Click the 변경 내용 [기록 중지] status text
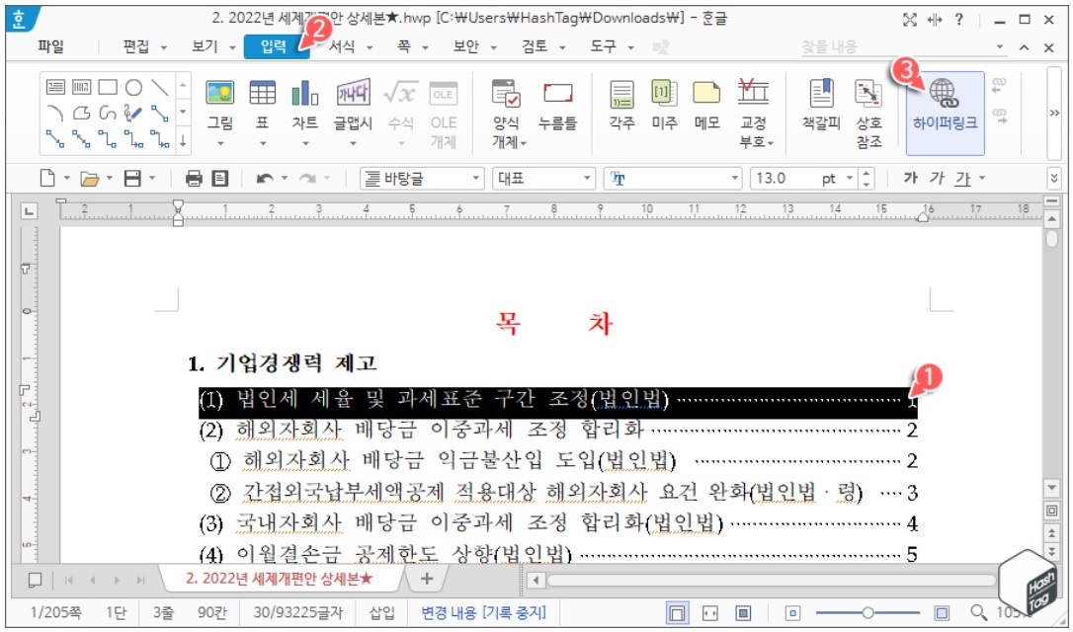Screen dimensions: 1073x632 click(x=484, y=612)
